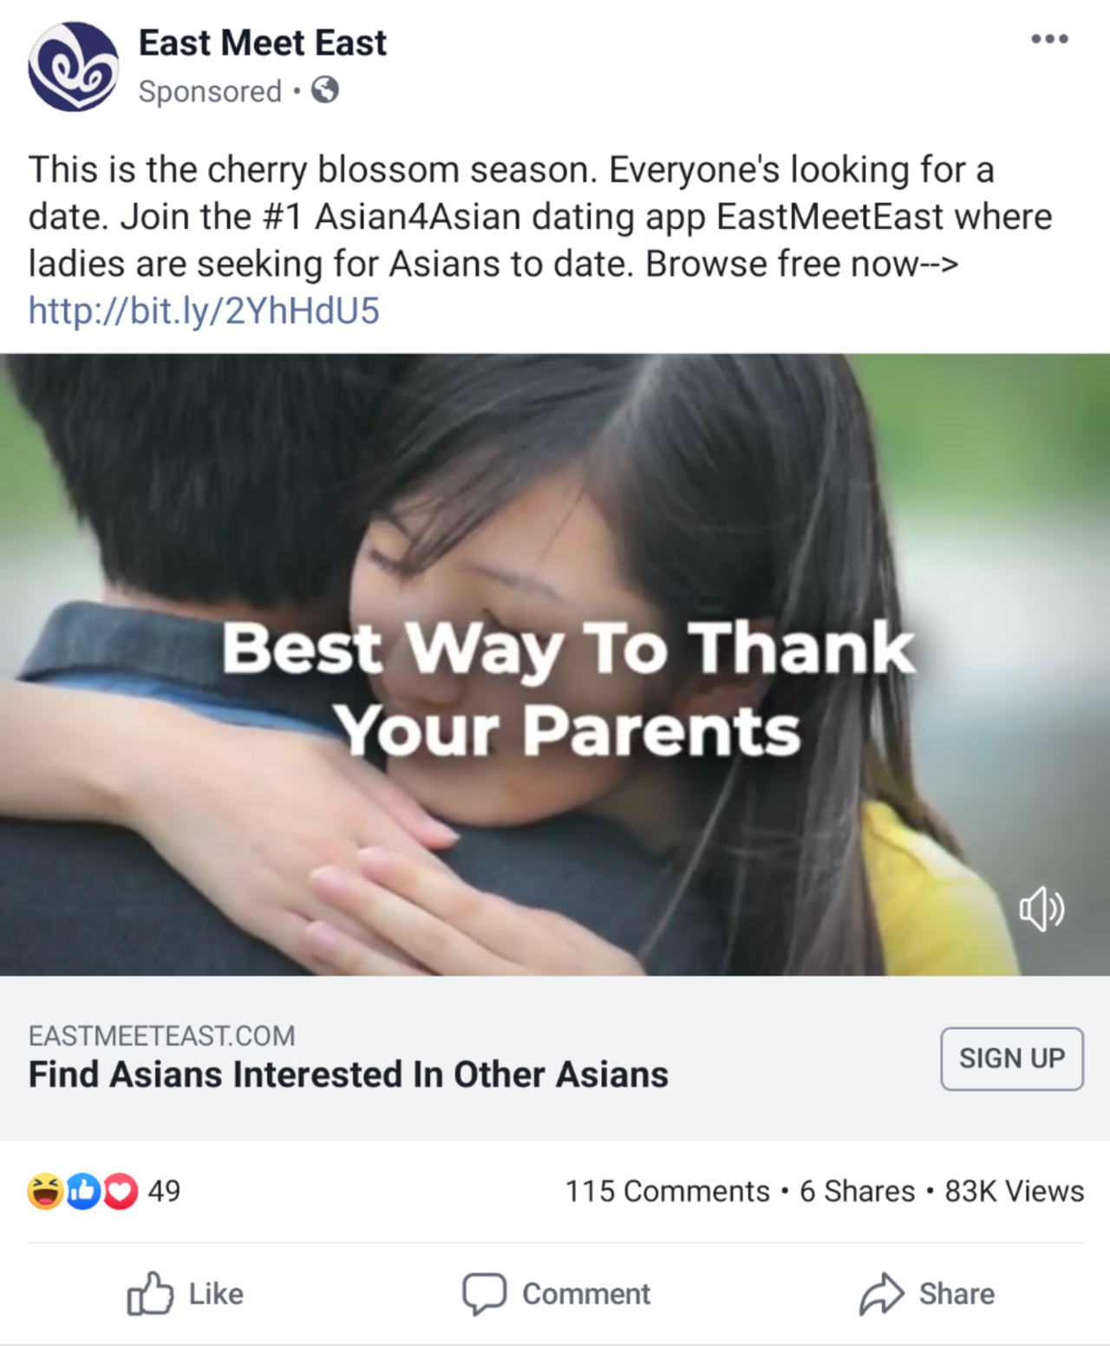Click the Sponsored label

click(x=210, y=91)
